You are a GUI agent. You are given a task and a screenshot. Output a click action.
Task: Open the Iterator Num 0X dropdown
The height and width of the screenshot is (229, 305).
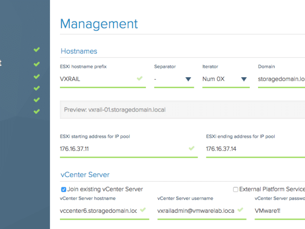226,79
